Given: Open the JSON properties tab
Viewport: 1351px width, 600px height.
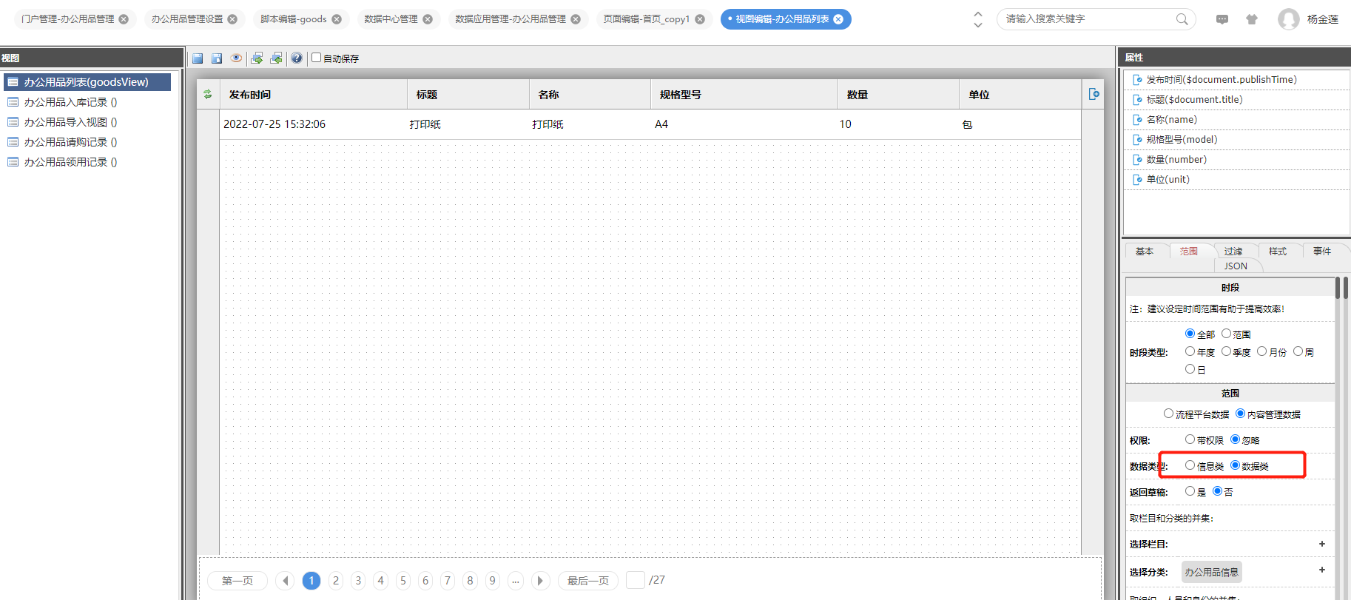Looking at the screenshot, I should [1236, 266].
